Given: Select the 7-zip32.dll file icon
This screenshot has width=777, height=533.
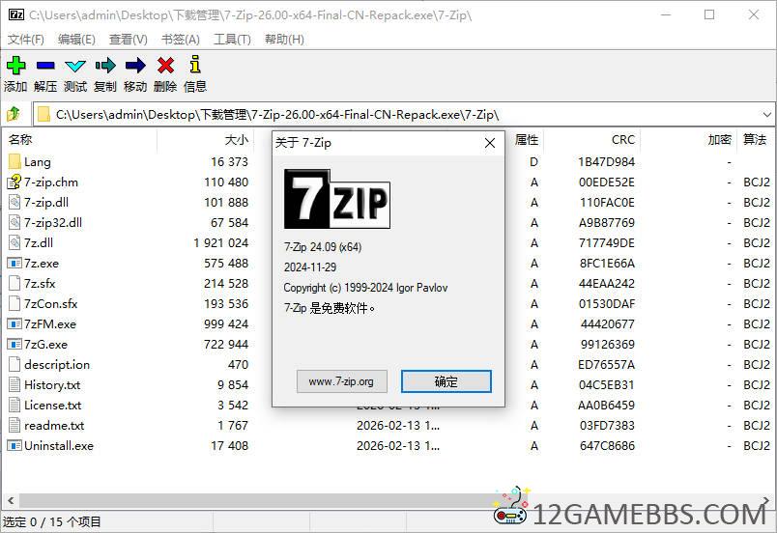Looking at the screenshot, I should click(14, 222).
